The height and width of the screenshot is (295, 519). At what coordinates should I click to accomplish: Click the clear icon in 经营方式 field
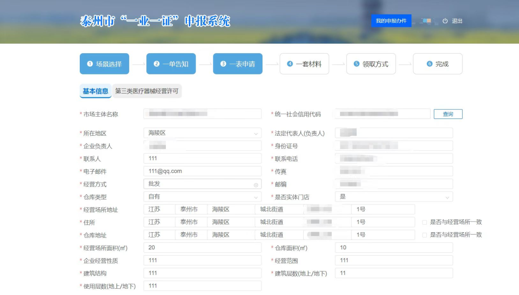point(256,185)
